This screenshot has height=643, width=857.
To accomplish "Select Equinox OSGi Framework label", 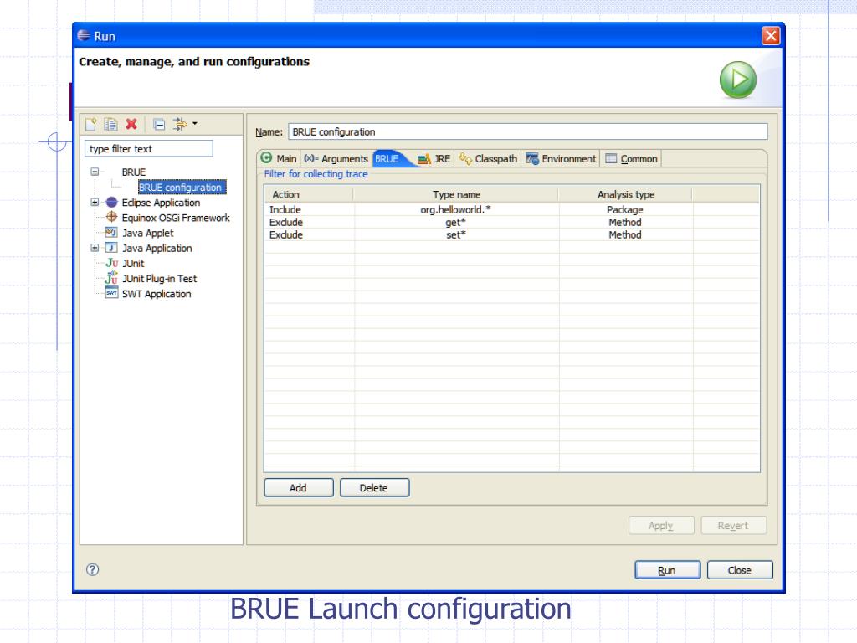I will point(176,218).
